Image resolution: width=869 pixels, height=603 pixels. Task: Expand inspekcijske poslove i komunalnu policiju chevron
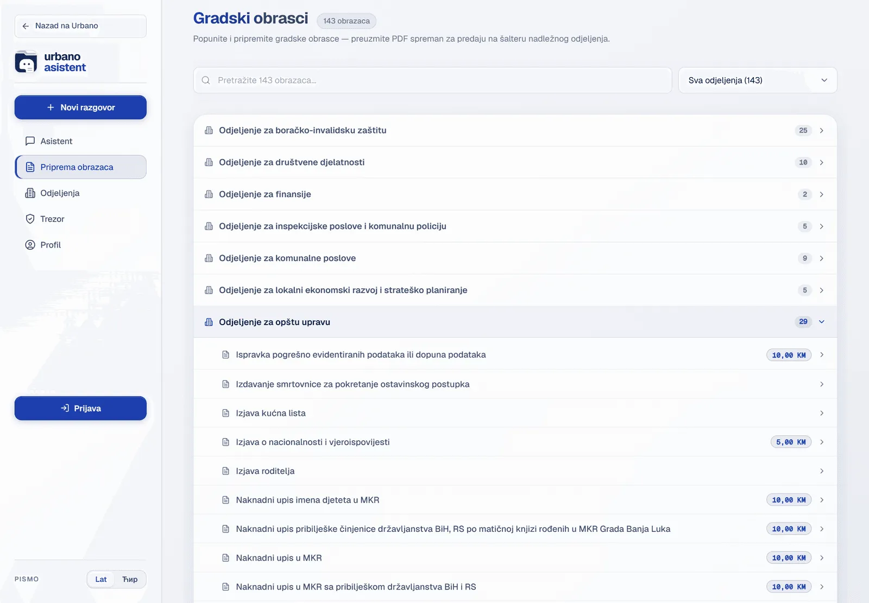click(x=822, y=226)
